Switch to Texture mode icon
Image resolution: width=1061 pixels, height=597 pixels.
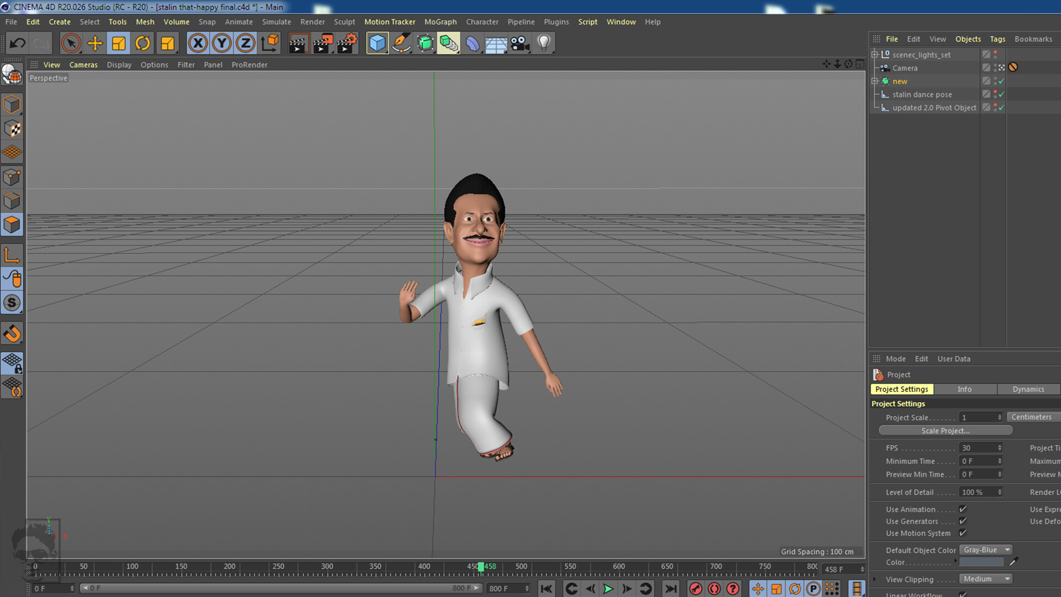tap(12, 129)
